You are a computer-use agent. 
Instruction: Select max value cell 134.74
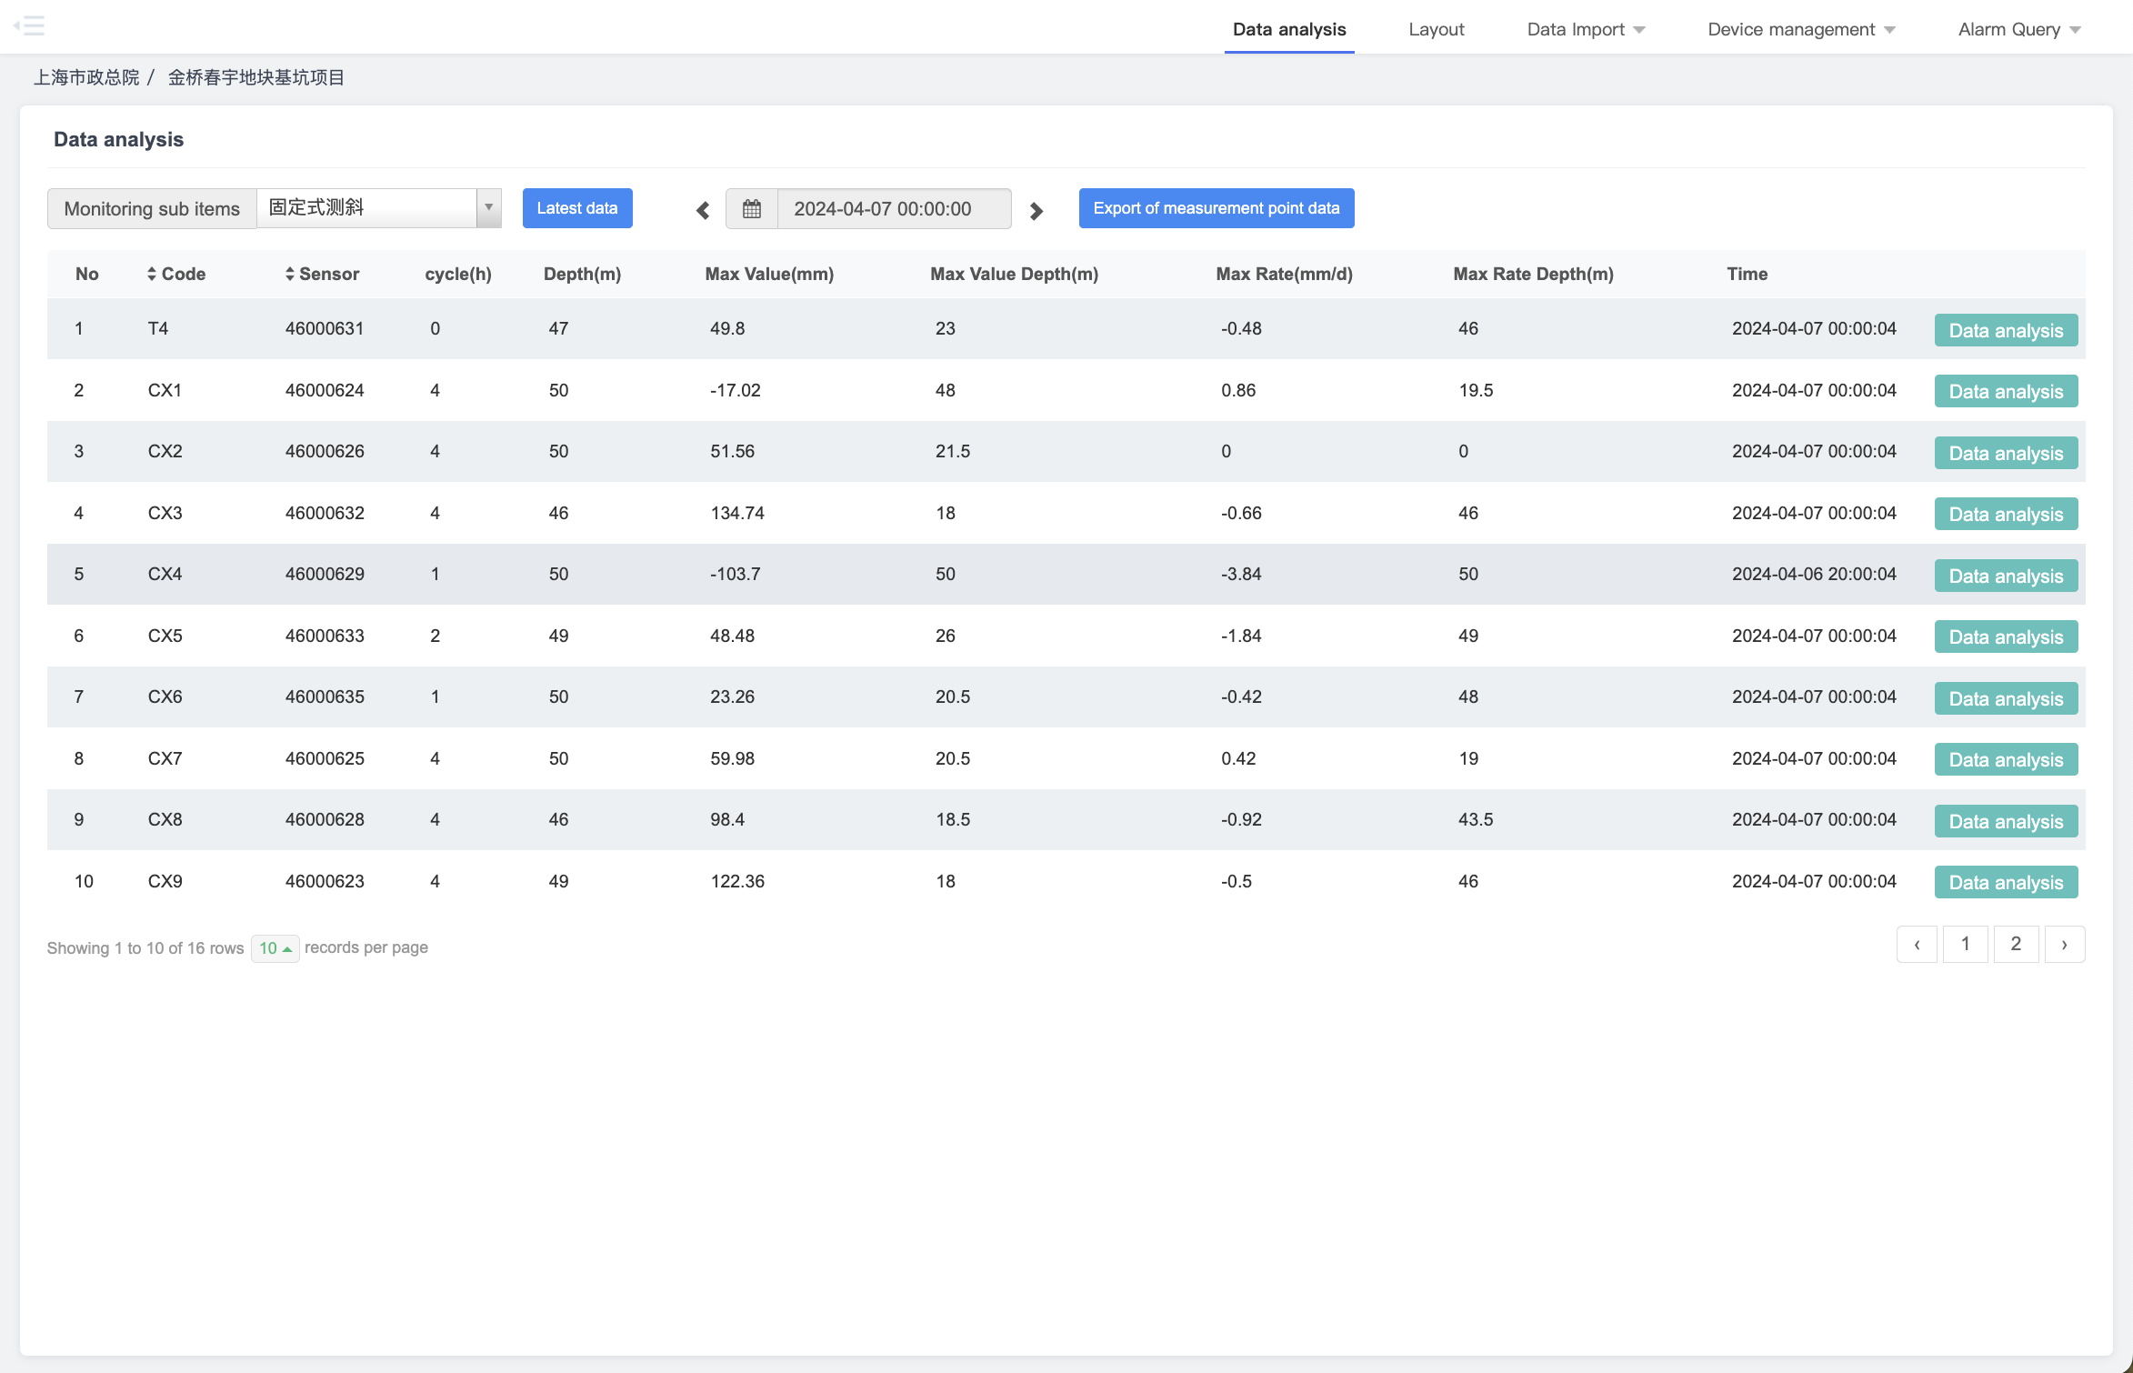pyautogui.click(x=737, y=513)
